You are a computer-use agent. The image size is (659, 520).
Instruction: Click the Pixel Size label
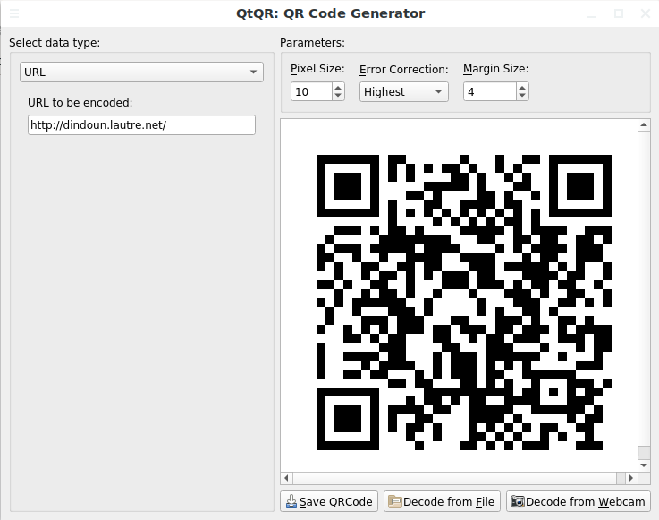[317, 69]
